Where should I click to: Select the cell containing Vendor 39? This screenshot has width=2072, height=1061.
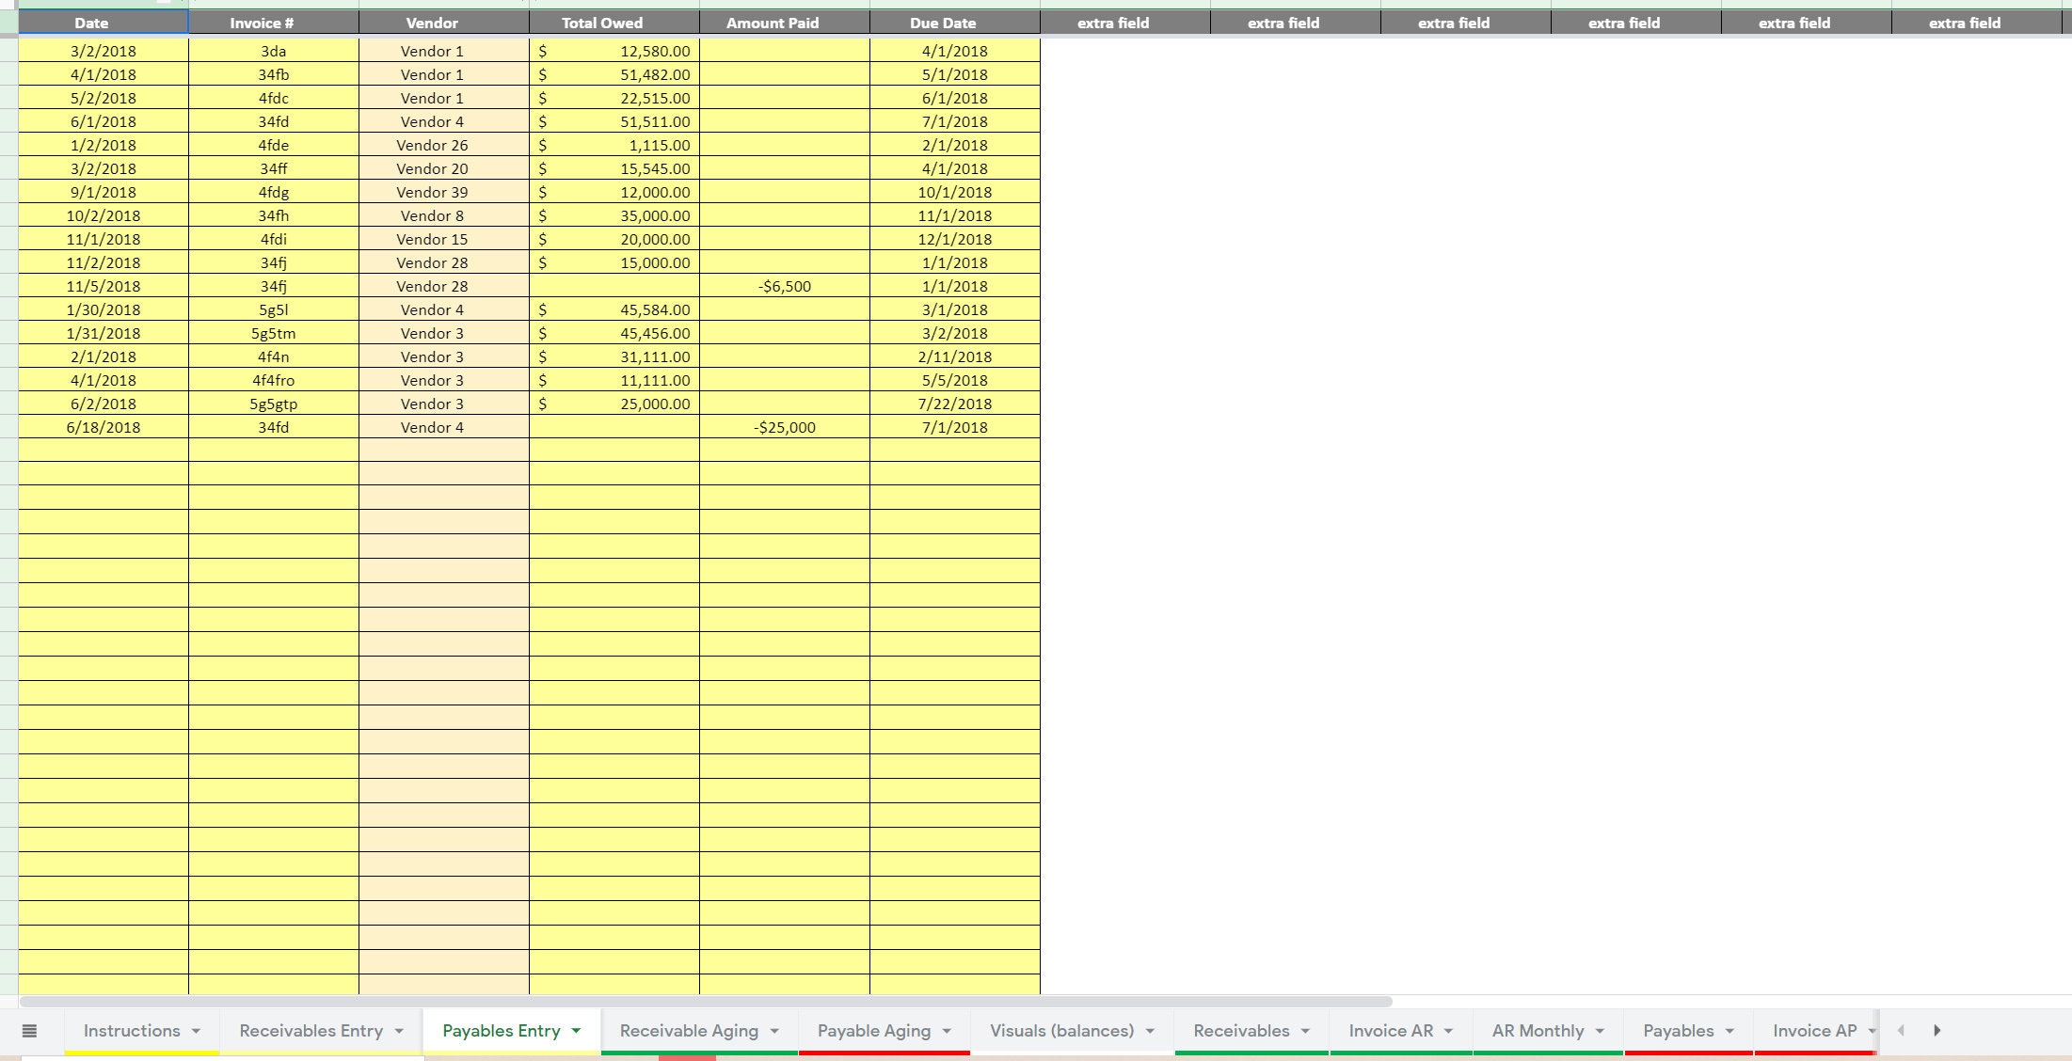(431, 192)
